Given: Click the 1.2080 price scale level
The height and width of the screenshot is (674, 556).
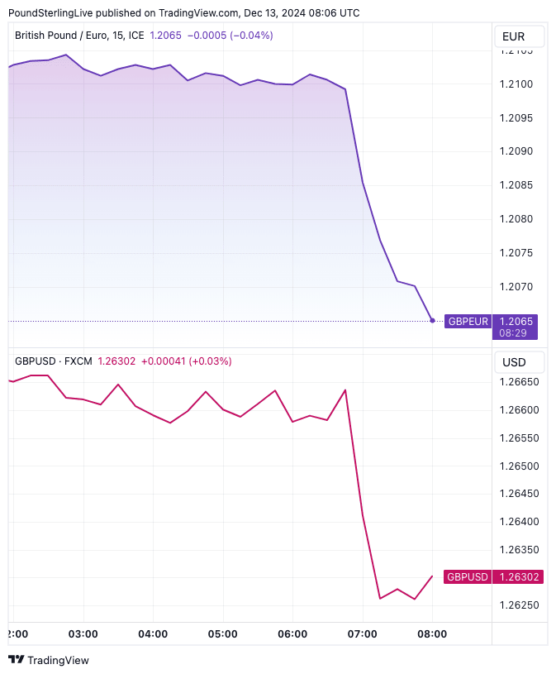Looking at the screenshot, I should coord(516,219).
